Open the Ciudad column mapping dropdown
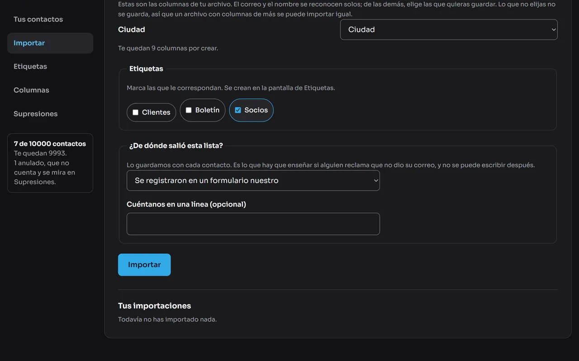579x361 pixels. [x=449, y=29]
